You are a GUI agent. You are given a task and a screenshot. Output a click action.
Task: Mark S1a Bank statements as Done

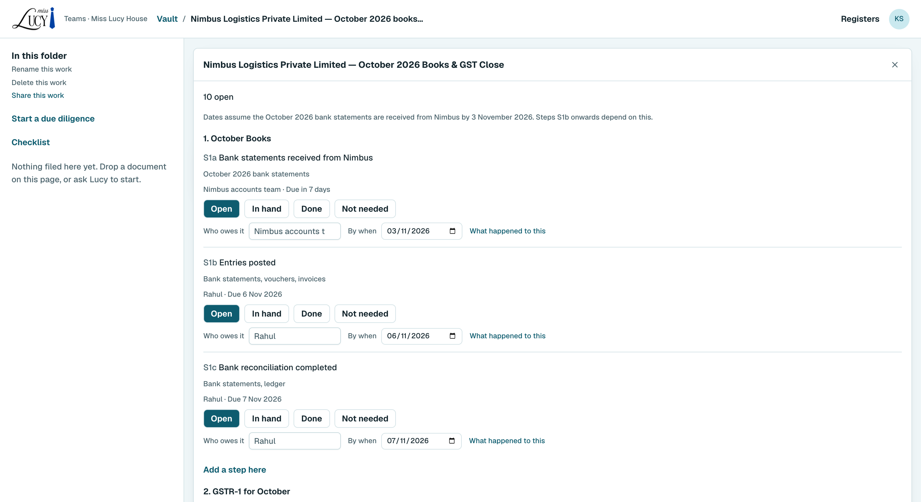311,209
